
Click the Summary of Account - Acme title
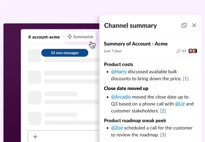136,44
